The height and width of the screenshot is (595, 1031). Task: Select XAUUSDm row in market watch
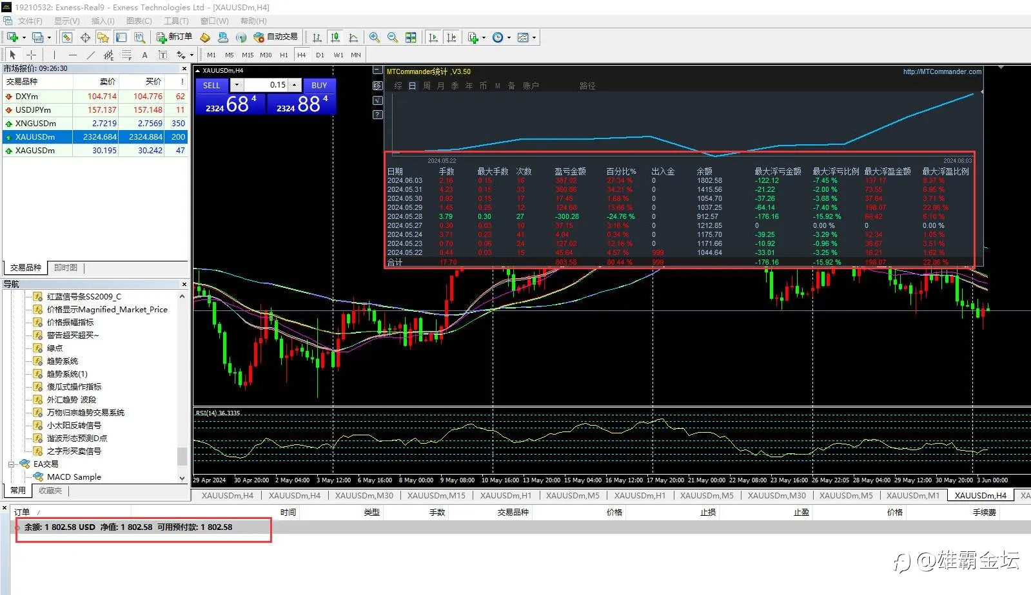95,137
